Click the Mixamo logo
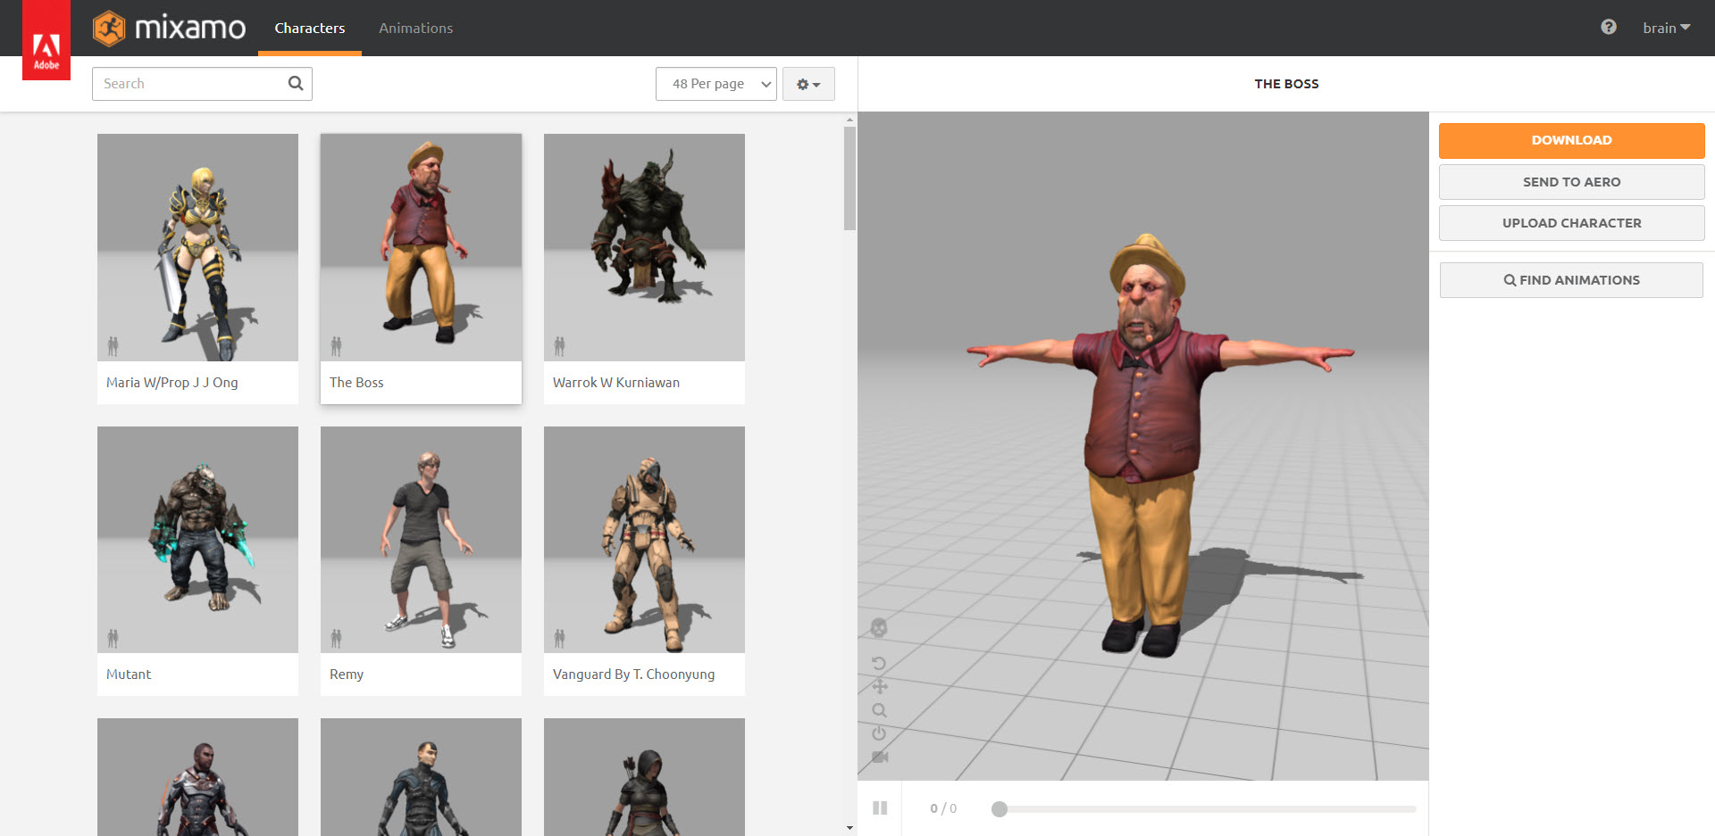The height and width of the screenshot is (836, 1715). click(x=169, y=29)
